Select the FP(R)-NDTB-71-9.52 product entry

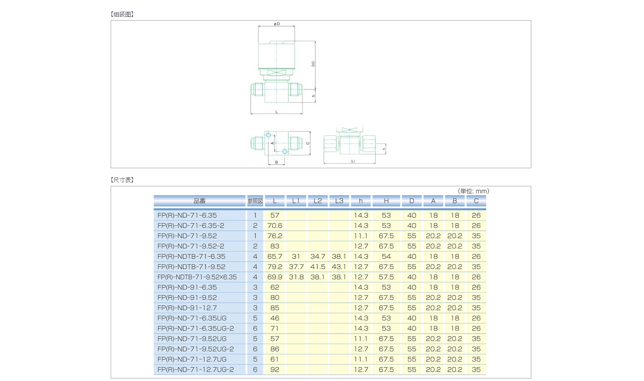click(x=190, y=267)
